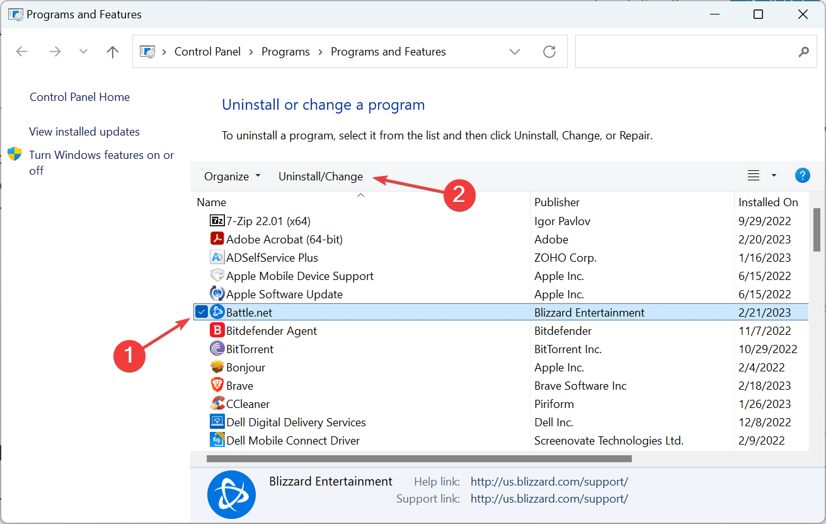This screenshot has height=524, width=826.
Task: Navigate to Programs breadcrumb
Action: 285,52
